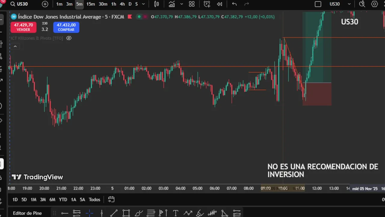Screen dimensions: 385x217
Task: Select the D daily timeframe
Action: click(130, 4)
